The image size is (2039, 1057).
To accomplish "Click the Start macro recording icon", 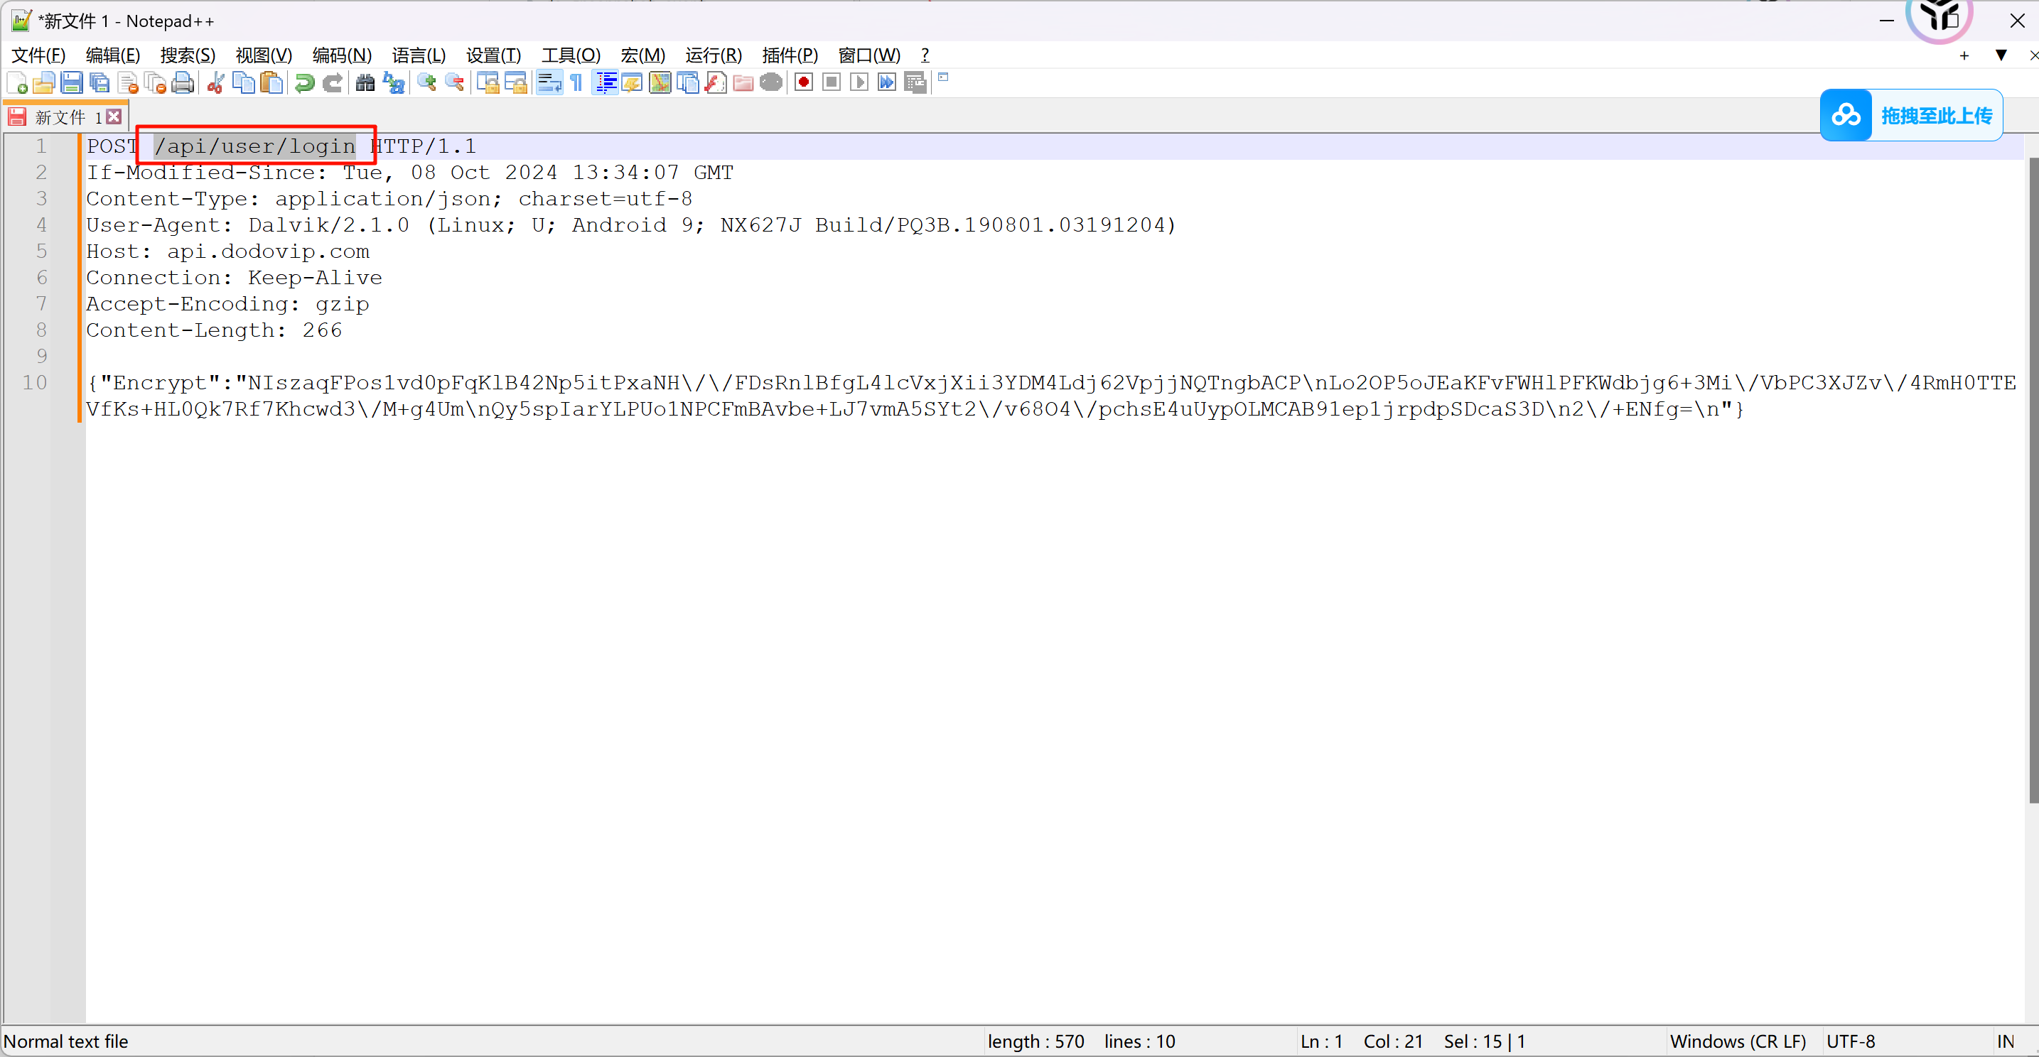I will [803, 83].
